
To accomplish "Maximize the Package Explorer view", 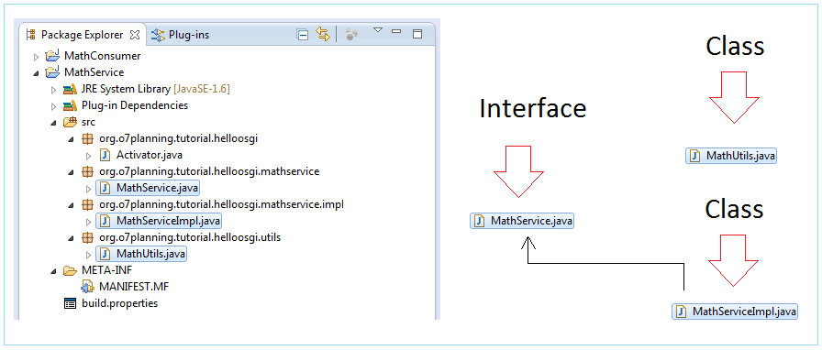I will 417,34.
